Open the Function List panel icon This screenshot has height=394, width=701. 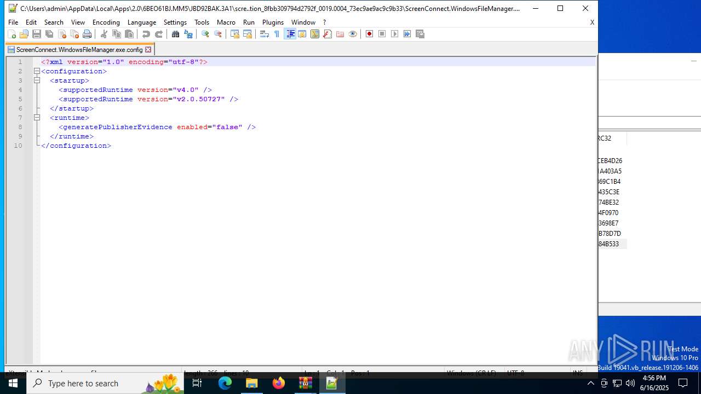327,34
